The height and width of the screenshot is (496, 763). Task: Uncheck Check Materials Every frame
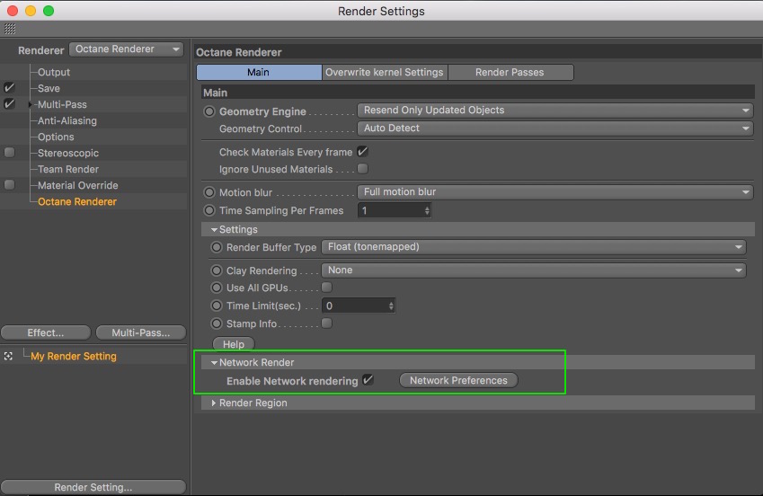362,151
